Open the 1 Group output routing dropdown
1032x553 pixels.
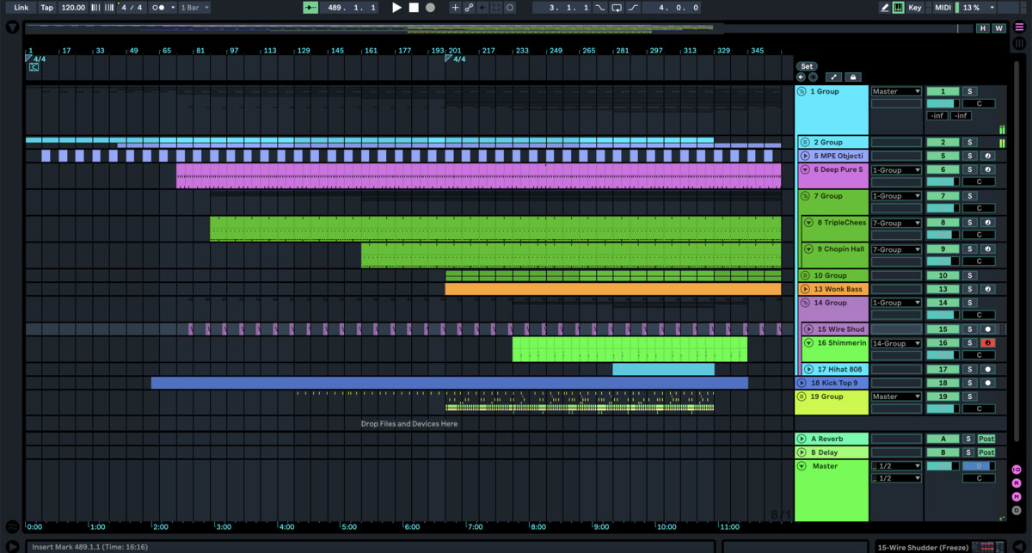click(x=896, y=91)
